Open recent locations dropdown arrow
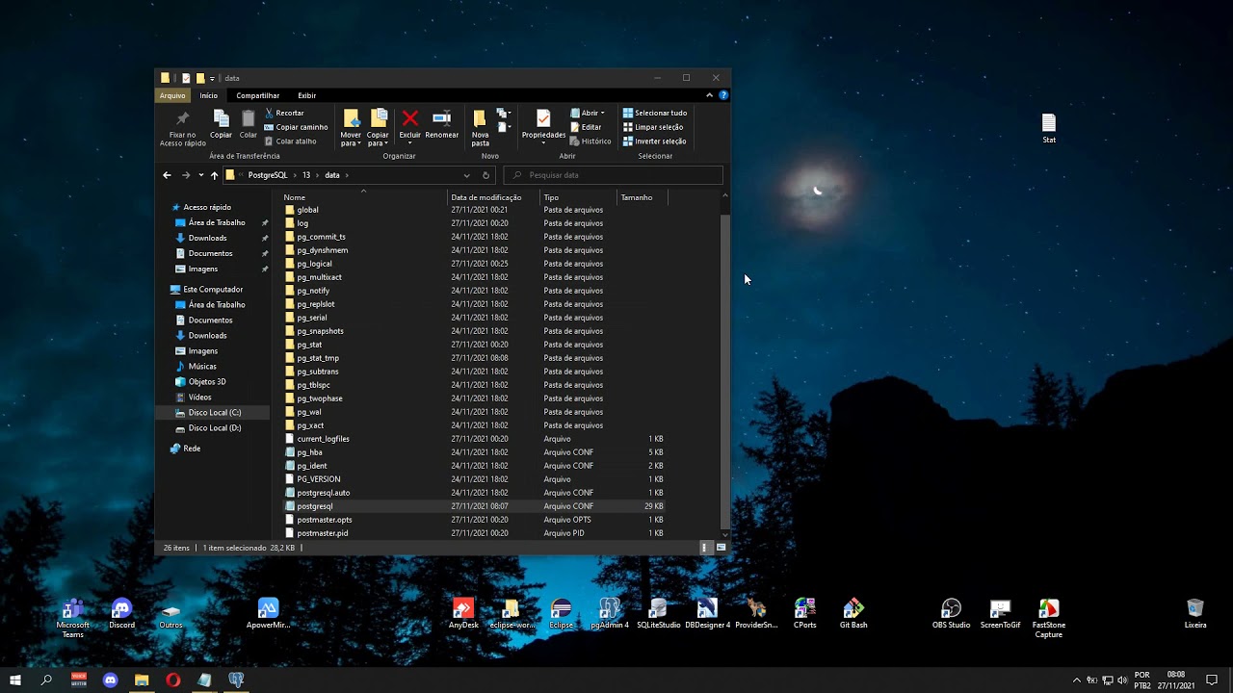 (x=200, y=175)
